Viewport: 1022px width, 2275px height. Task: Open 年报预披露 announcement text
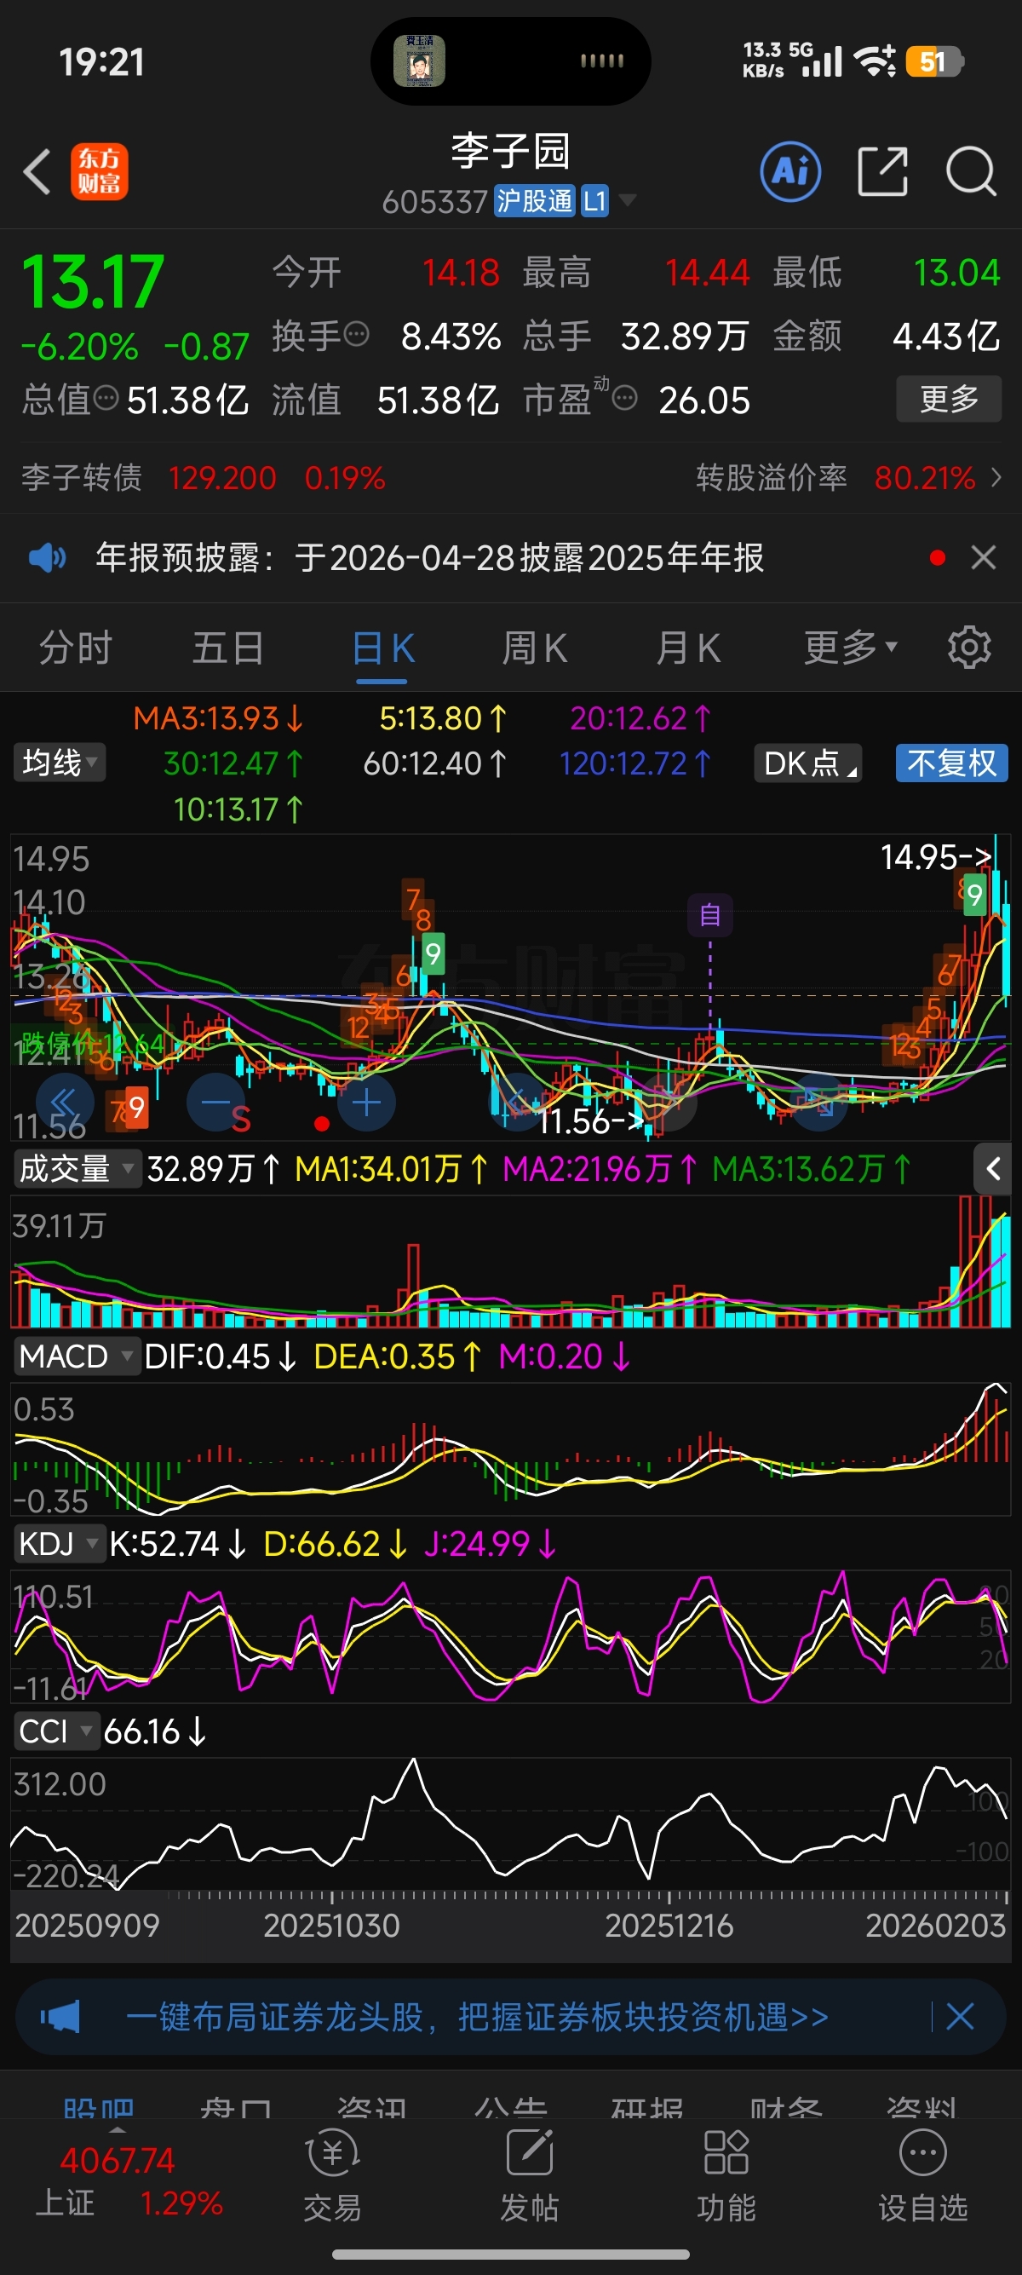429,557
